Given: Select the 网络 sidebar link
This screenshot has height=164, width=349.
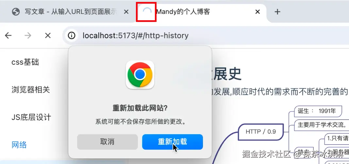Looking at the screenshot, I should tap(19, 145).
